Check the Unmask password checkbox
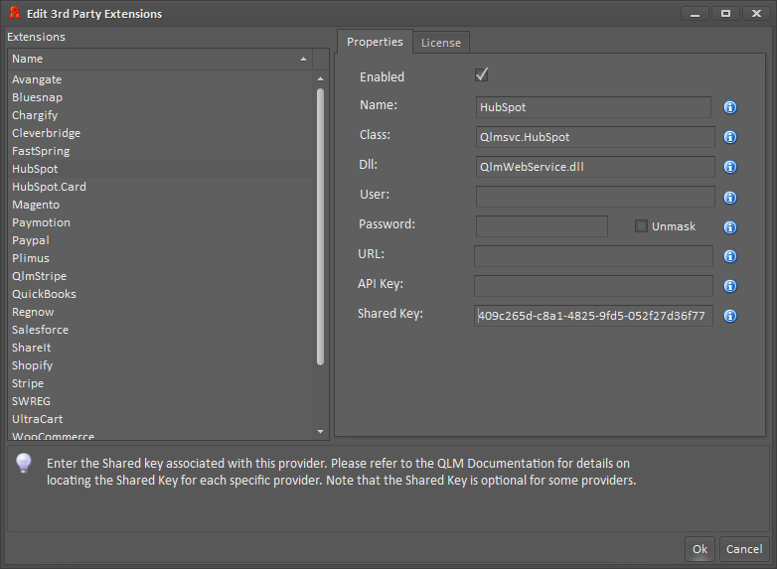This screenshot has width=777, height=569. (641, 226)
